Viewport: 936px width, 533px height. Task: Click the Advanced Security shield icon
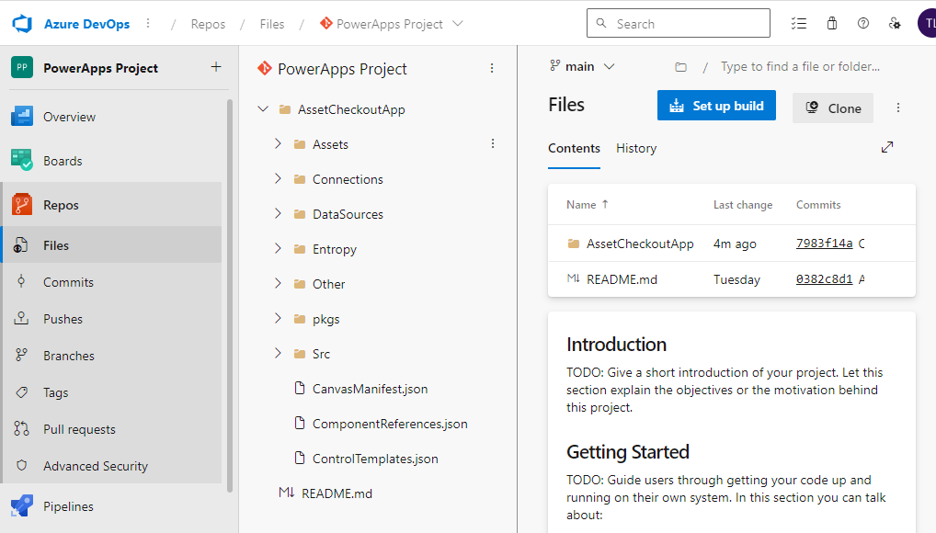click(21, 466)
